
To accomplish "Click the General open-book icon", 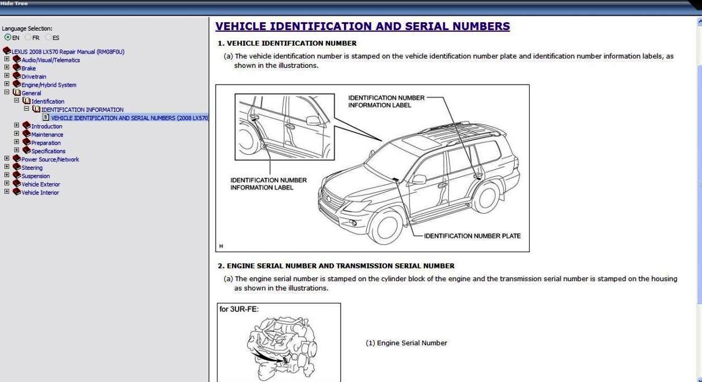I will click(x=17, y=93).
